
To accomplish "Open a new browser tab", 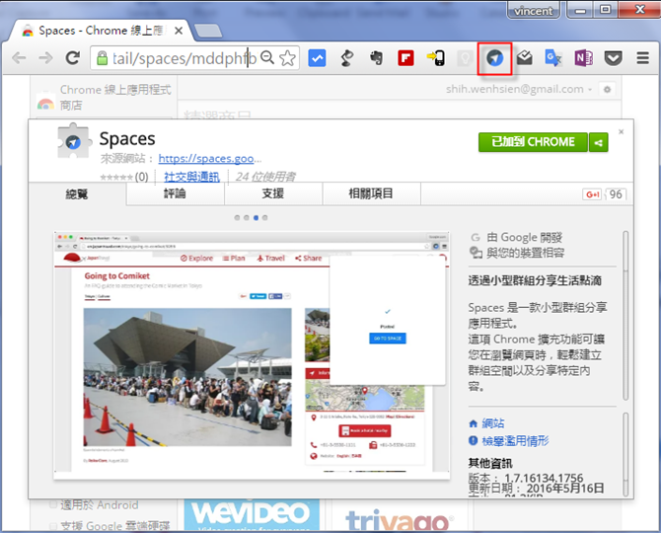I will 208,32.
